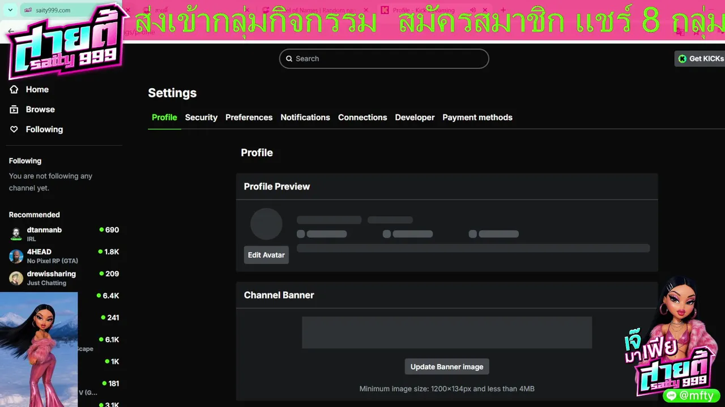Go to the Developer settings tab
The height and width of the screenshot is (407, 725).
click(415, 118)
